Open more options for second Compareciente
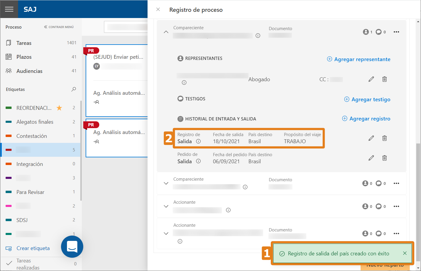The image size is (421, 271). [x=396, y=183]
